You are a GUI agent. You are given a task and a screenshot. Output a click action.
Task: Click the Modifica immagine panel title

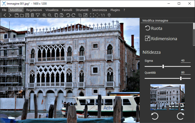[x=155, y=21]
